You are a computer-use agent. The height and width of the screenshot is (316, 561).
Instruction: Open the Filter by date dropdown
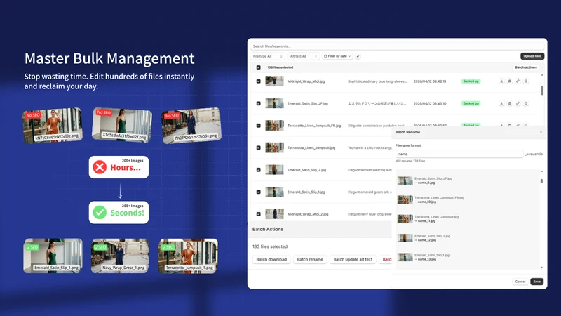click(x=337, y=56)
